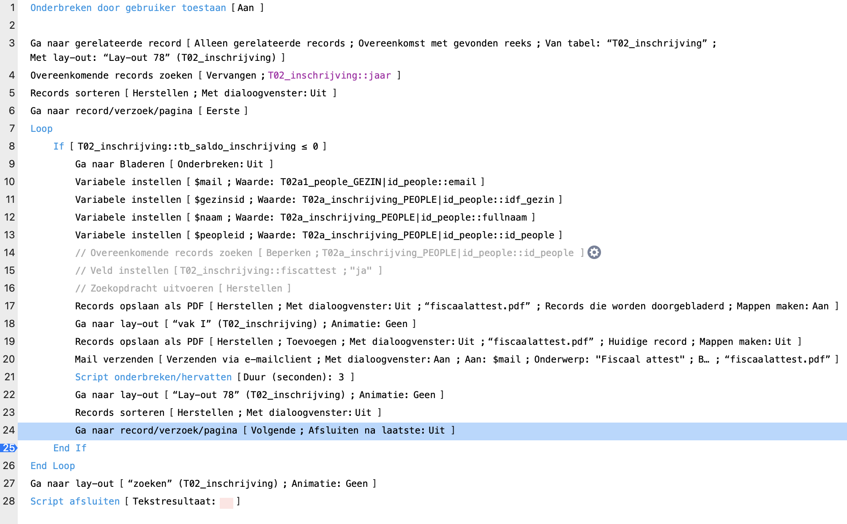847x524 pixels.
Task: Toggle a breakpoint on line number 20
Action: click(x=9, y=359)
